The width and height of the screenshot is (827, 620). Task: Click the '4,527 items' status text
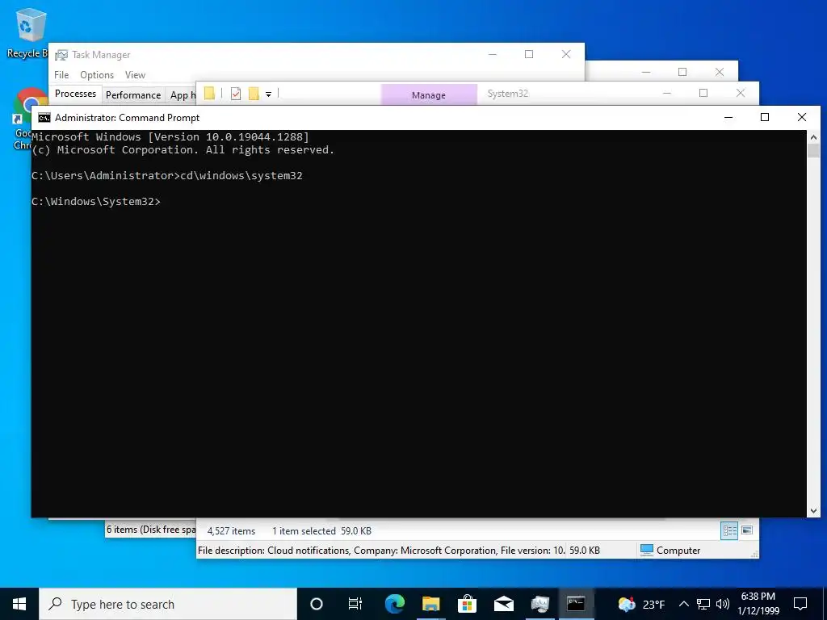(x=231, y=531)
